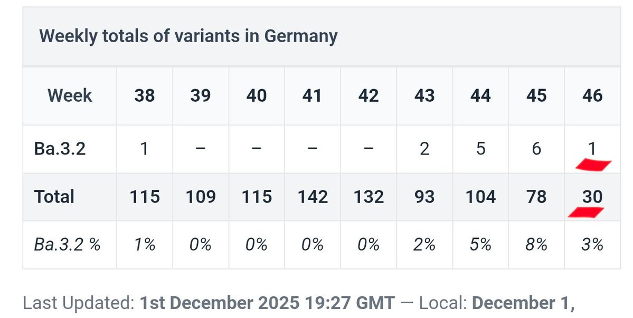
Task: Click the Total value 142 for week 41
Action: coord(313,197)
